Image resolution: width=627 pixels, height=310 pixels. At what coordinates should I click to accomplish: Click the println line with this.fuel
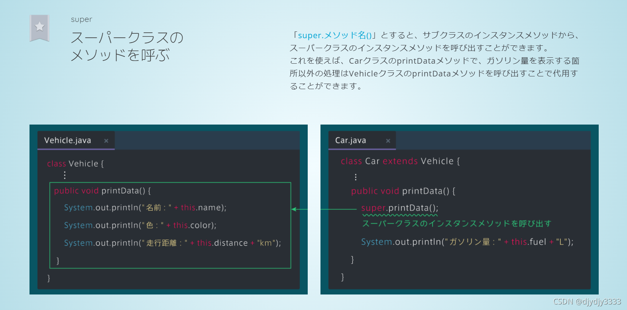467,242
